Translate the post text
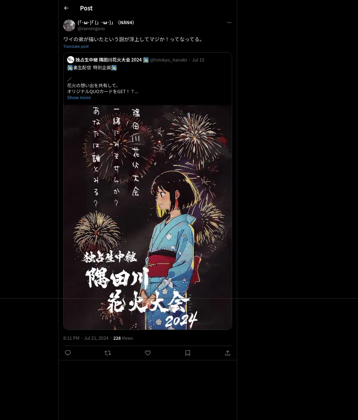This screenshot has height=420, width=358. (76, 46)
